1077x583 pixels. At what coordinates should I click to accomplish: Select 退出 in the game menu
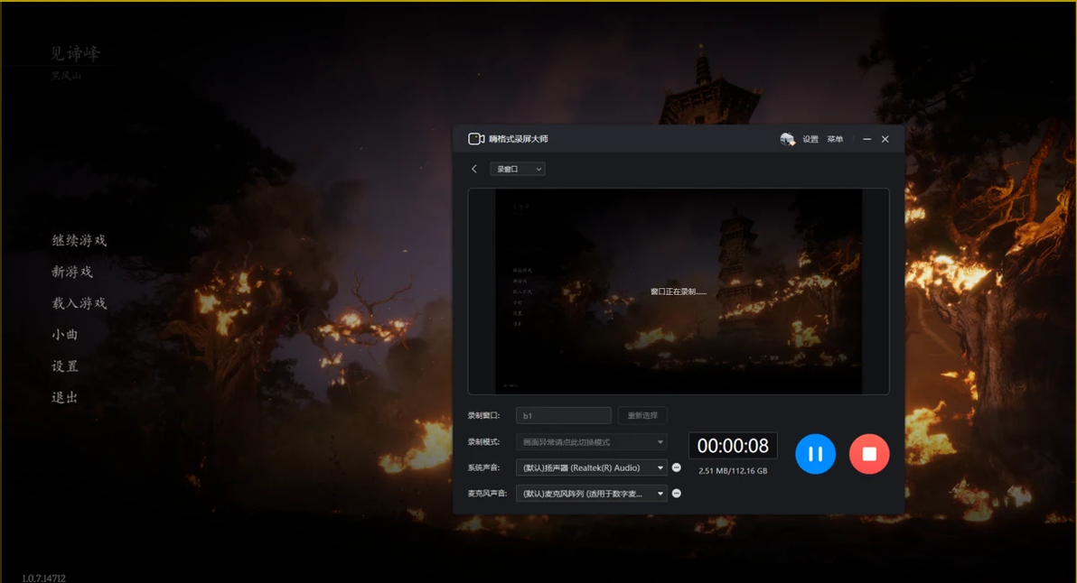coord(64,398)
